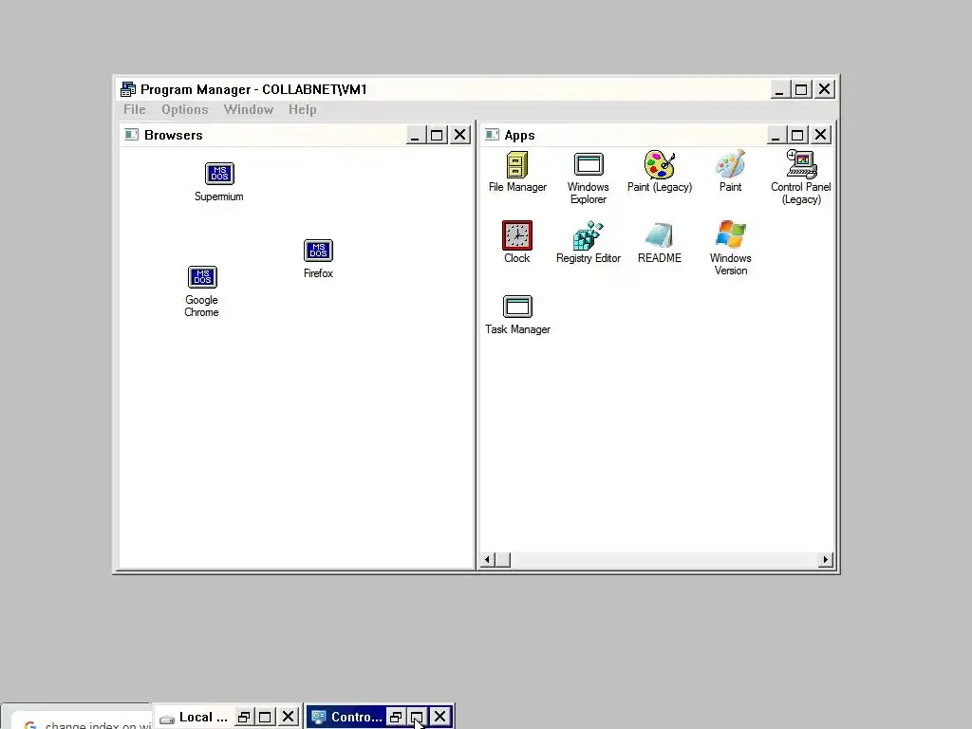Click the Browsers group window system icon
Image resolution: width=972 pixels, height=729 pixels.
pyautogui.click(x=131, y=135)
